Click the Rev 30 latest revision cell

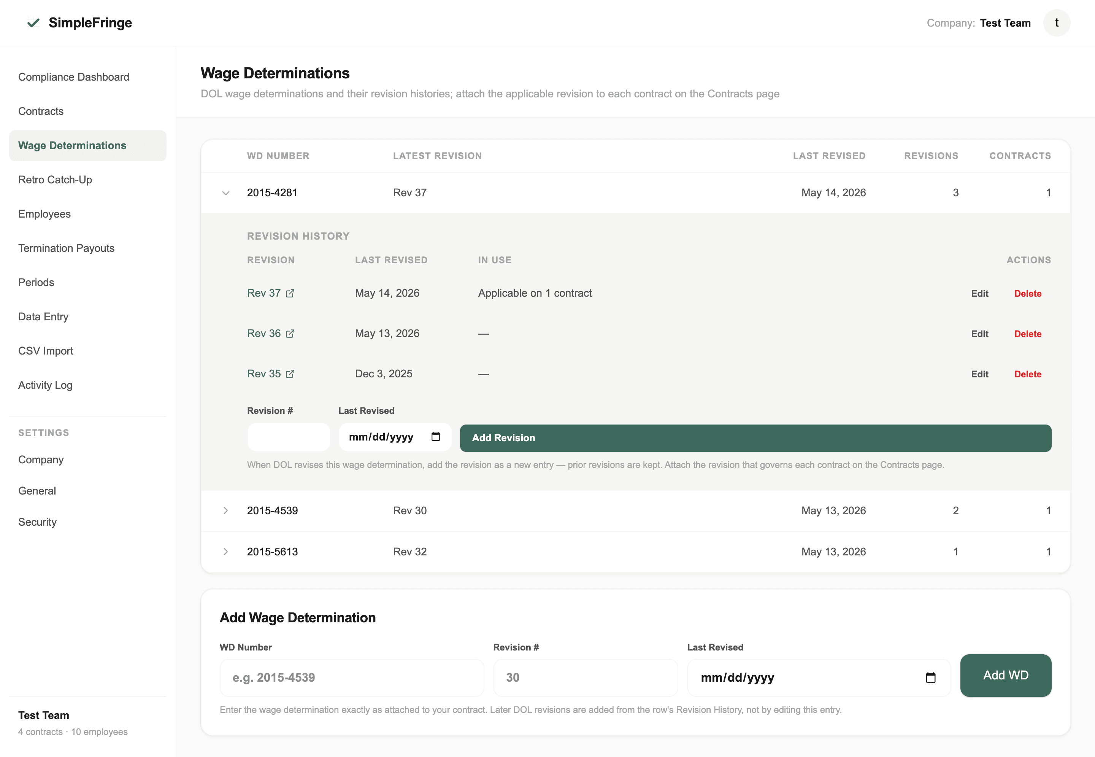coord(409,510)
